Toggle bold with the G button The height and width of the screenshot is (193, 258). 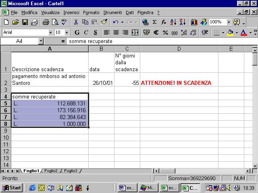click(x=77, y=32)
